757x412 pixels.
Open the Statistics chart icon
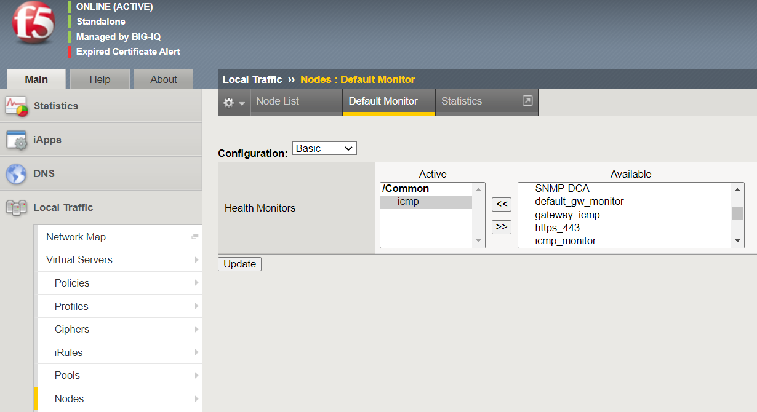coord(17,106)
